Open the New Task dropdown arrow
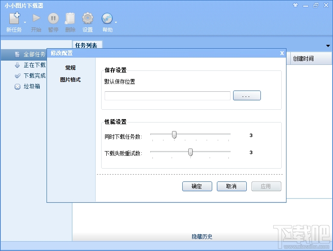The height and width of the screenshot is (251, 333). click(25, 22)
